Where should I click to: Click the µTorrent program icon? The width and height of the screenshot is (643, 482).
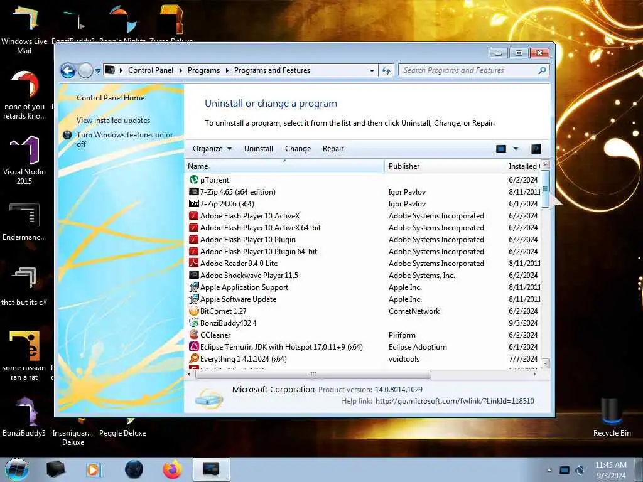coord(193,179)
